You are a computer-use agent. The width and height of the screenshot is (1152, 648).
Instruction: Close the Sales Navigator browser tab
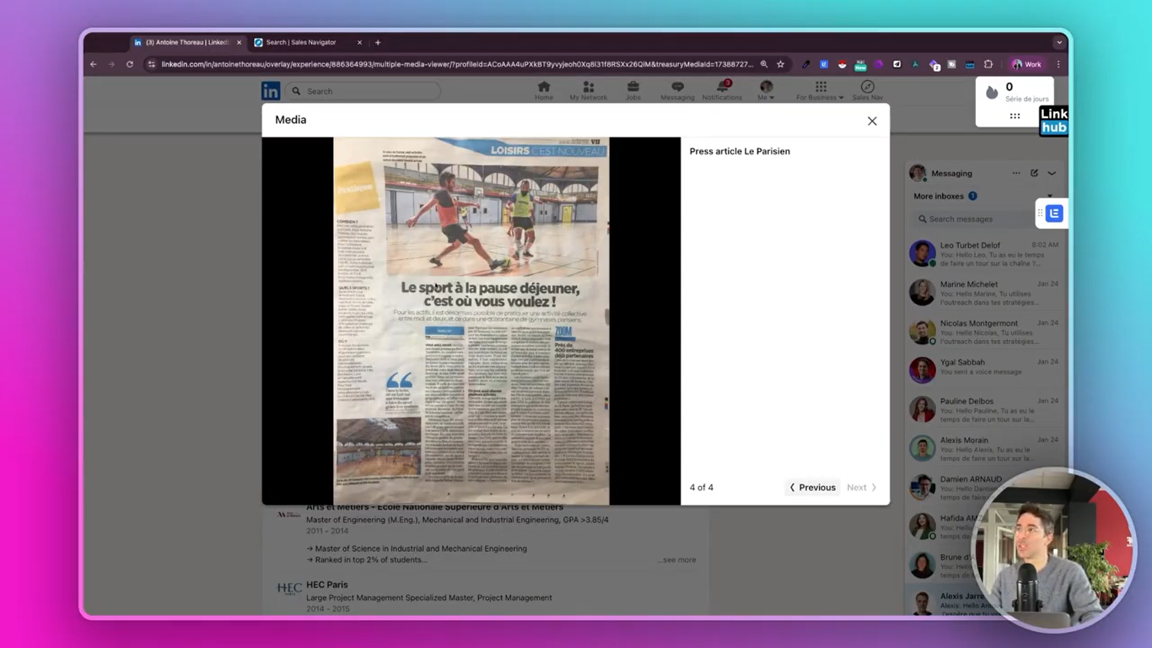pos(359,42)
